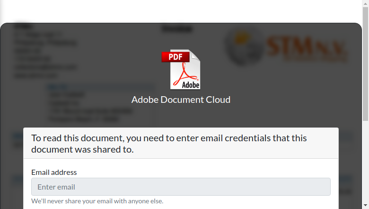The width and height of the screenshot is (369, 209).
Task: Click the blurred orange STM company logo text
Action: [306, 48]
